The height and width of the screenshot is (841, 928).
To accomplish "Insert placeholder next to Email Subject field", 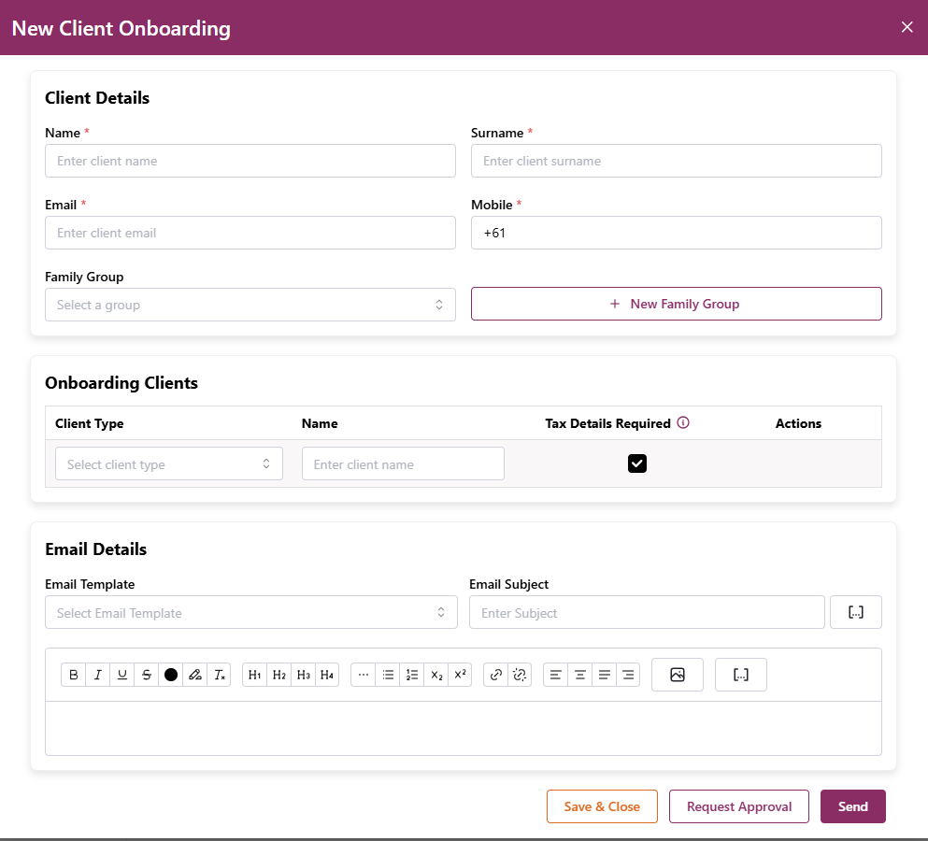I will coord(855,613).
